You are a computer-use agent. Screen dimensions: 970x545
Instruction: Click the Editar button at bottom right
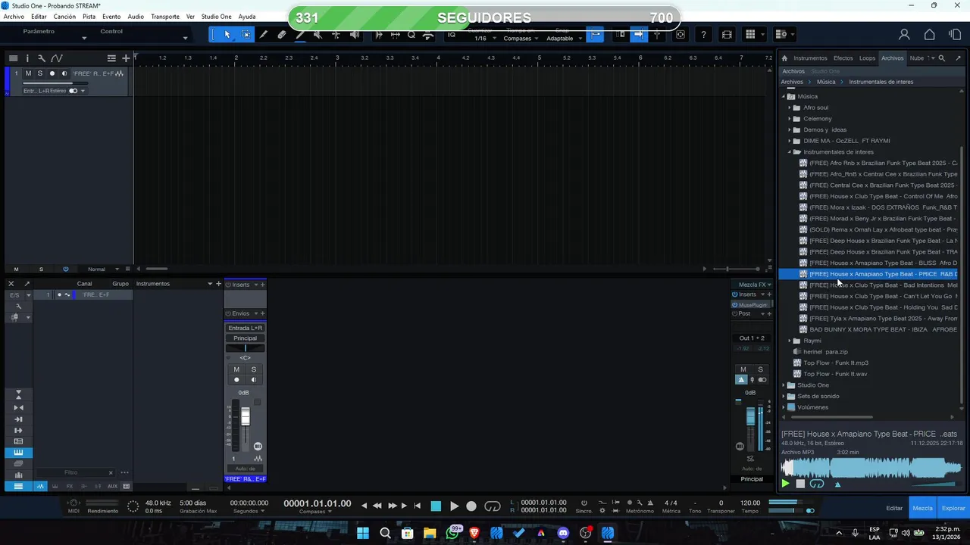[894, 508]
